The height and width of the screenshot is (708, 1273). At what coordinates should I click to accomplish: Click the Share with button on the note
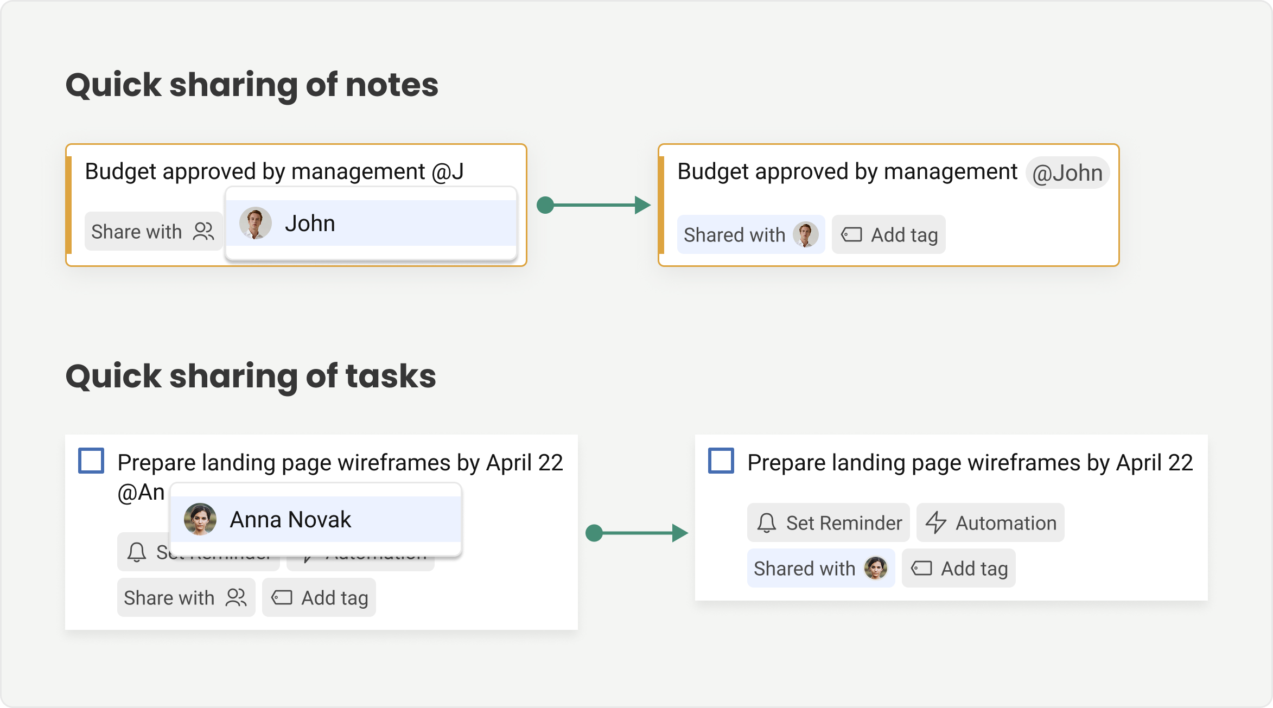point(154,232)
